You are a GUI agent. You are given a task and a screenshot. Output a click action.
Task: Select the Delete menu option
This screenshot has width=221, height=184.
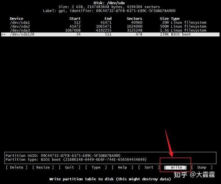(17, 167)
